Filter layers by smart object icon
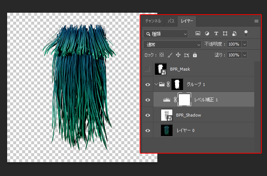This screenshot has width=267, height=176. point(234,34)
